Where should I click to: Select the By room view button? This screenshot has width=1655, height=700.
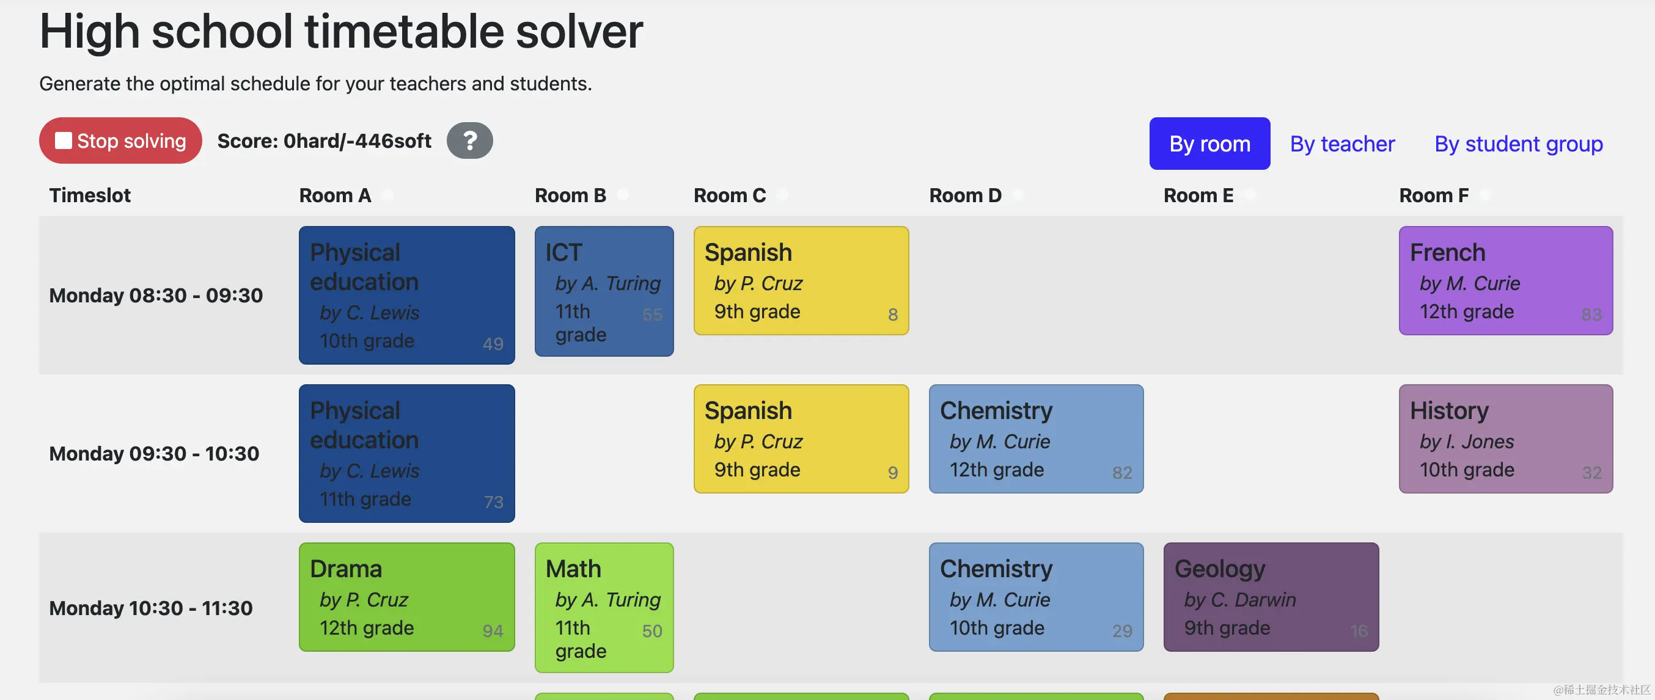point(1209,143)
